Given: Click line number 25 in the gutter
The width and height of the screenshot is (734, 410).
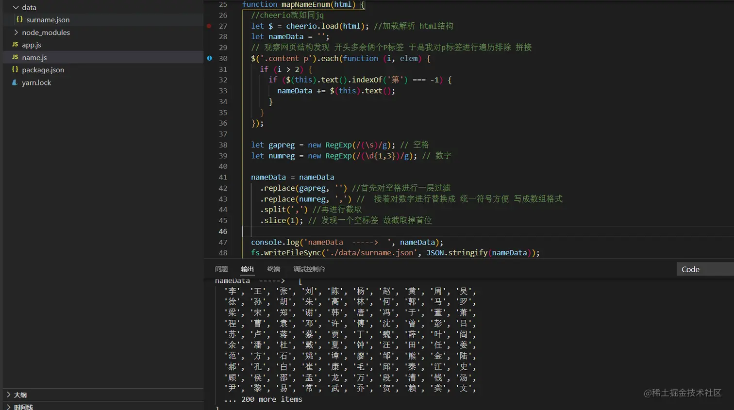Looking at the screenshot, I should coord(223,4).
